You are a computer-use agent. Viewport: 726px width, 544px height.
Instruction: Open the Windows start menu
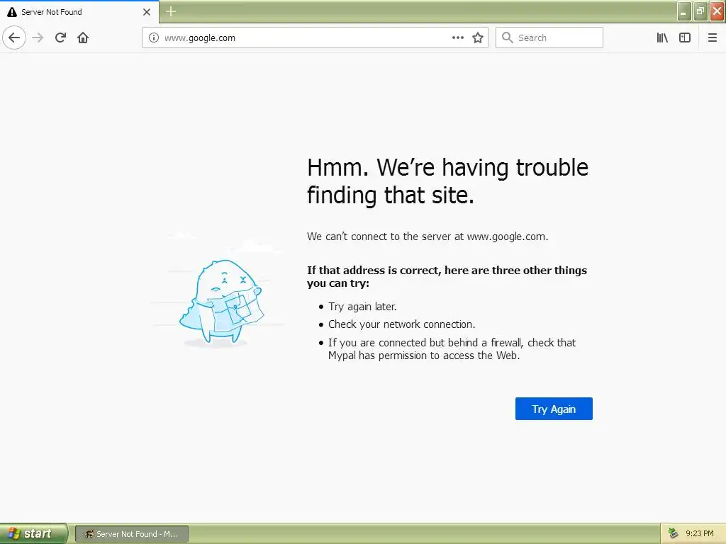tap(34, 533)
